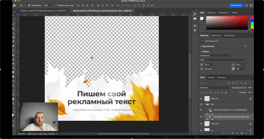This screenshot has width=264, height=139.
Task: Open the Обычные blend mode dropdown
Action: click(x=215, y=88)
